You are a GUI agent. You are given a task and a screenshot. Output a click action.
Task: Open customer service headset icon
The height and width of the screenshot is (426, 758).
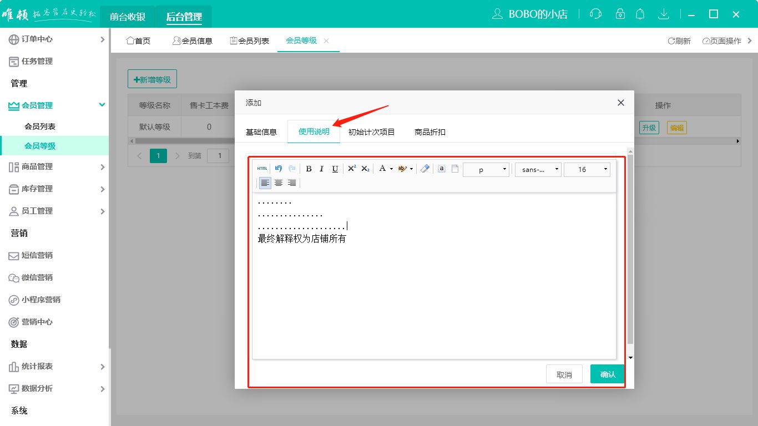[x=596, y=14]
